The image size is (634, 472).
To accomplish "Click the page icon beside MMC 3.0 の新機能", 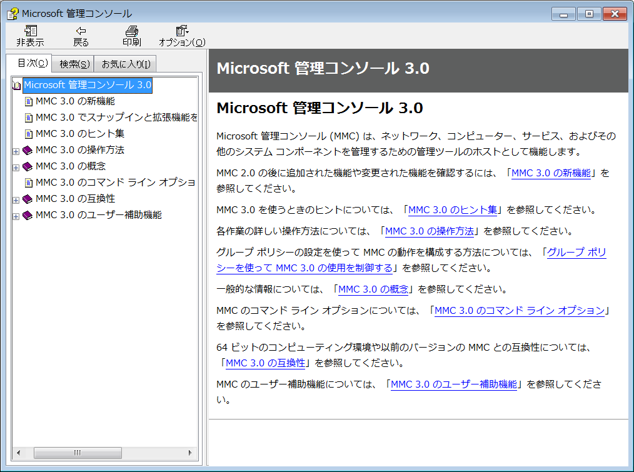I will (x=28, y=101).
